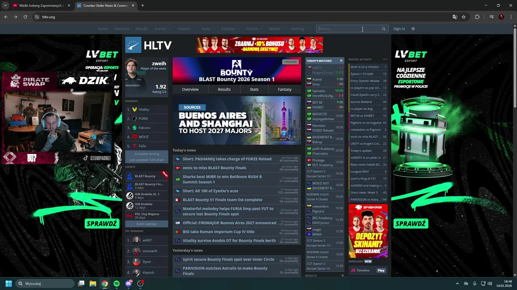This screenshot has width=517, height=290.
Task: Open Short: All 100 of ZywOo's aces
Action: (210, 191)
